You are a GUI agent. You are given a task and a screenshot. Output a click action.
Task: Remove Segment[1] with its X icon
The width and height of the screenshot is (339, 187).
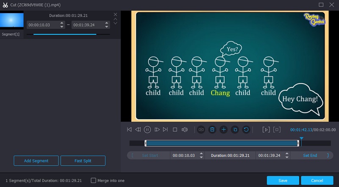pos(115,14)
